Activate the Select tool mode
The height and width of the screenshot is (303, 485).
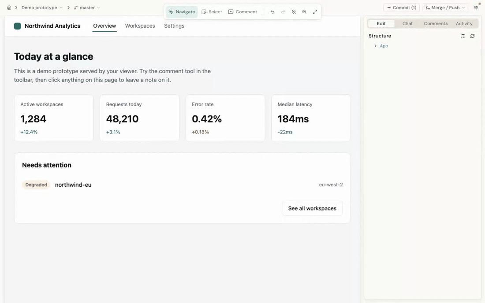pos(212,12)
